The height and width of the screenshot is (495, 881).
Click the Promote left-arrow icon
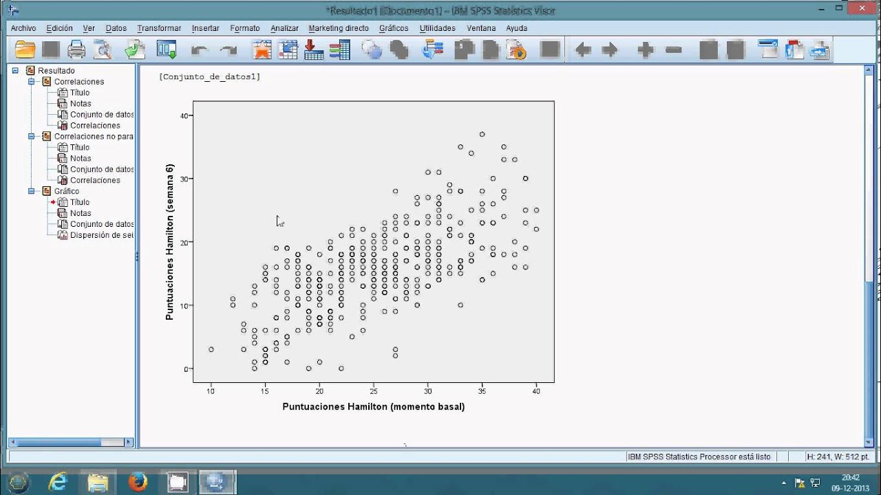pos(583,50)
